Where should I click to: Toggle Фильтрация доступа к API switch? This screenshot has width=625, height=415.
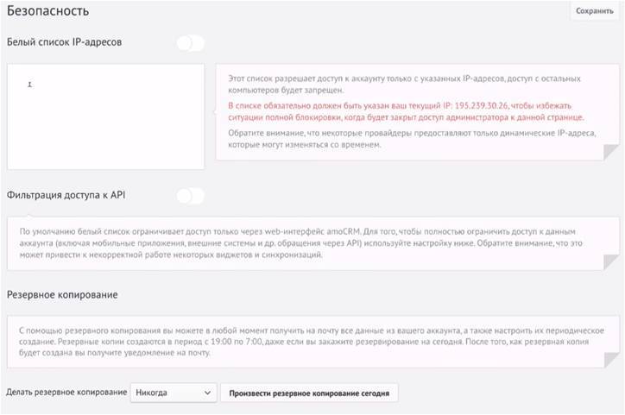click(x=190, y=196)
